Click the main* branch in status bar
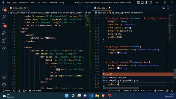The height and width of the screenshot is (99, 176). [x=7, y=90]
